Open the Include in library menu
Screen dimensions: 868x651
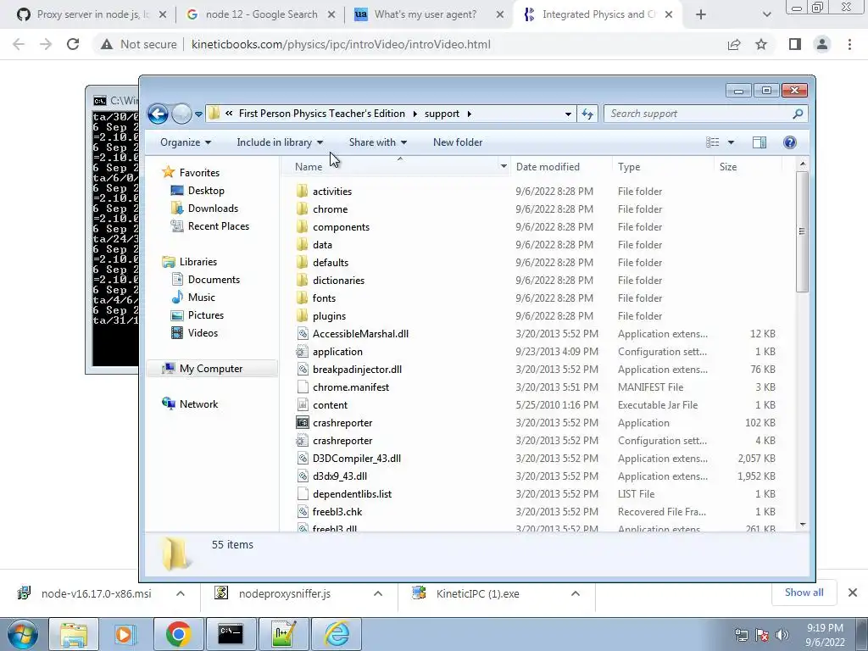280,142
